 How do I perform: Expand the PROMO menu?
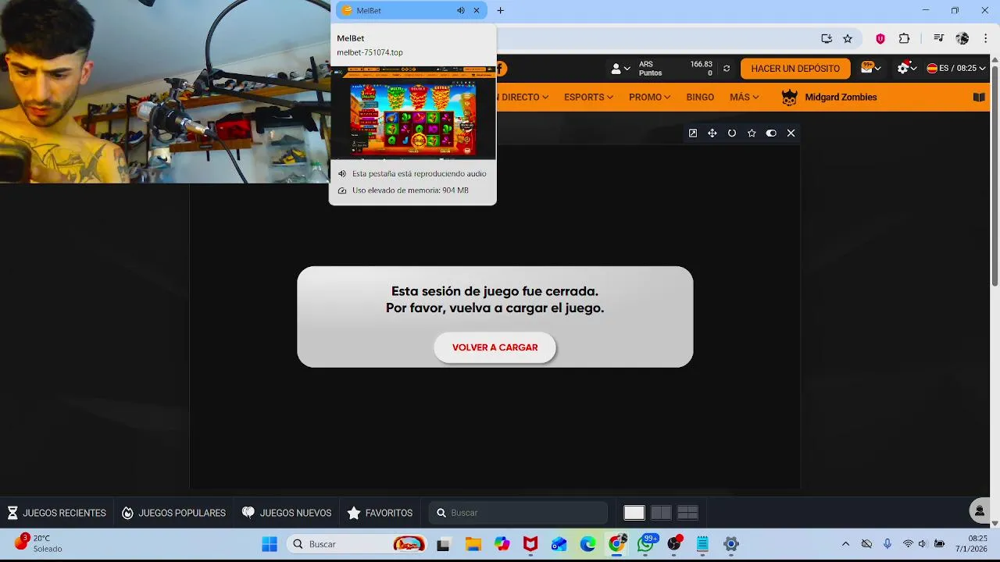pos(649,98)
